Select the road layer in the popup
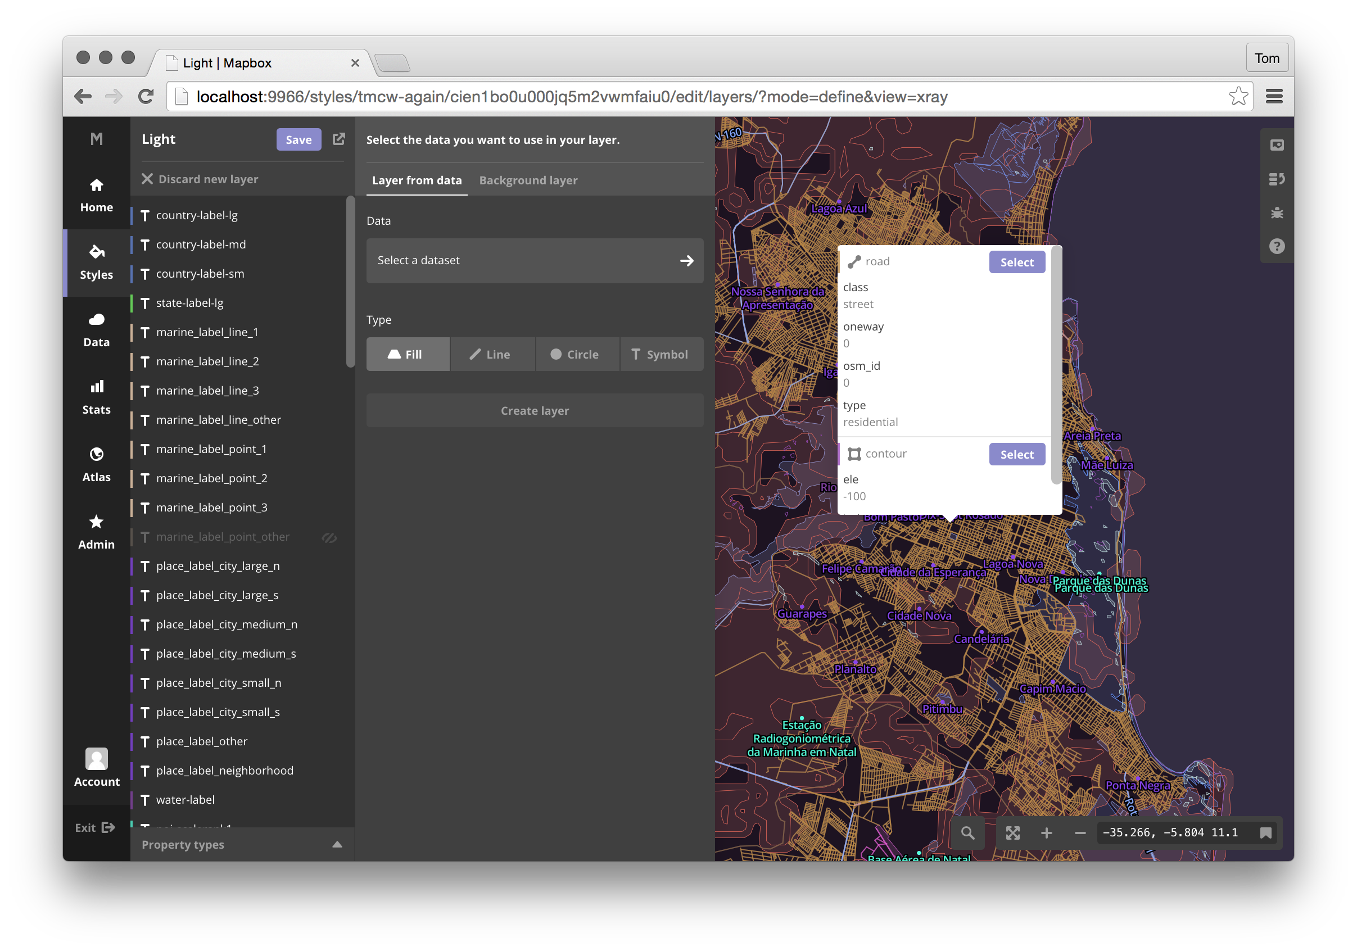Image resolution: width=1357 pixels, height=951 pixels. [x=1016, y=262]
